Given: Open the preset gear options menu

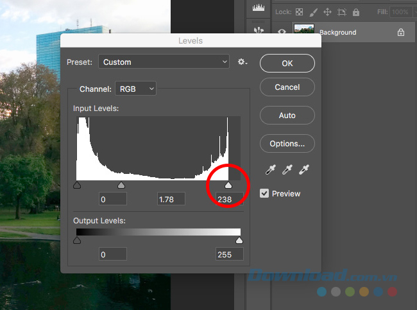Looking at the screenshot, I should coord(243,62).
